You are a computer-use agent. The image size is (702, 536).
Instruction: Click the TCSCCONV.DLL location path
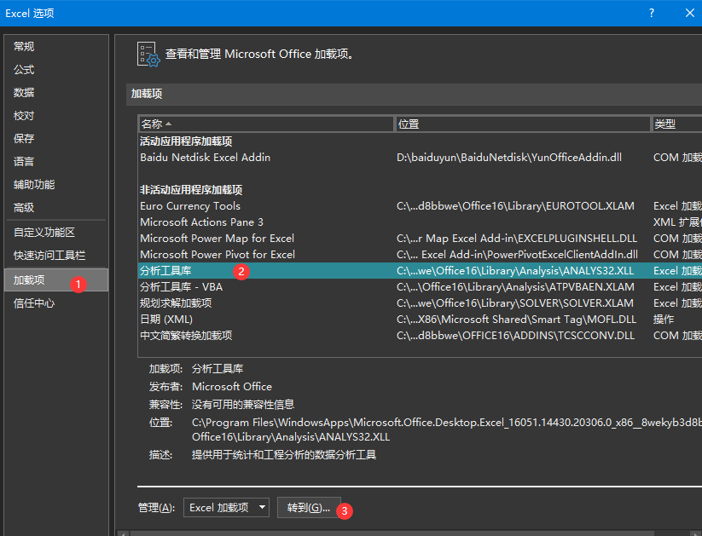coord(515,336)
